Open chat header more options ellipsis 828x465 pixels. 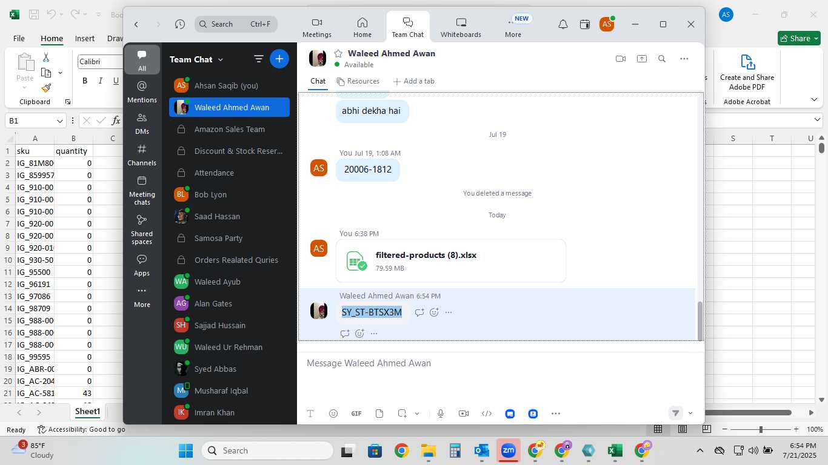point(684,59)
